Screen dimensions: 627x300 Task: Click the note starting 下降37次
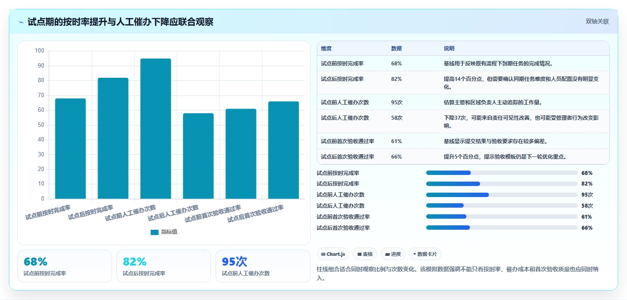pyautogui.click(x=521, y=122)
